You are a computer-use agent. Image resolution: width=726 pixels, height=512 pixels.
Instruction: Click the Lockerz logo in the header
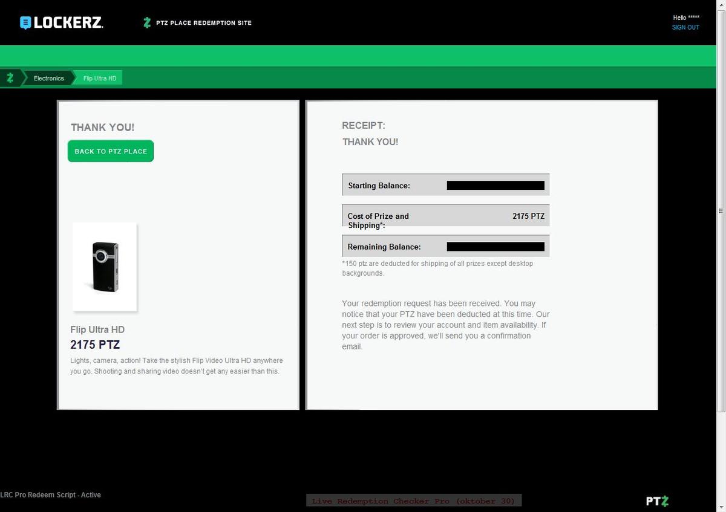coord(61,23)
